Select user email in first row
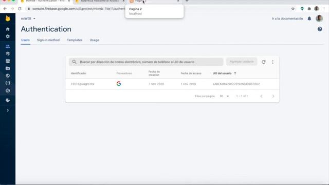The image size is (329, 185). pyautogui.click(x=82, y=84)
